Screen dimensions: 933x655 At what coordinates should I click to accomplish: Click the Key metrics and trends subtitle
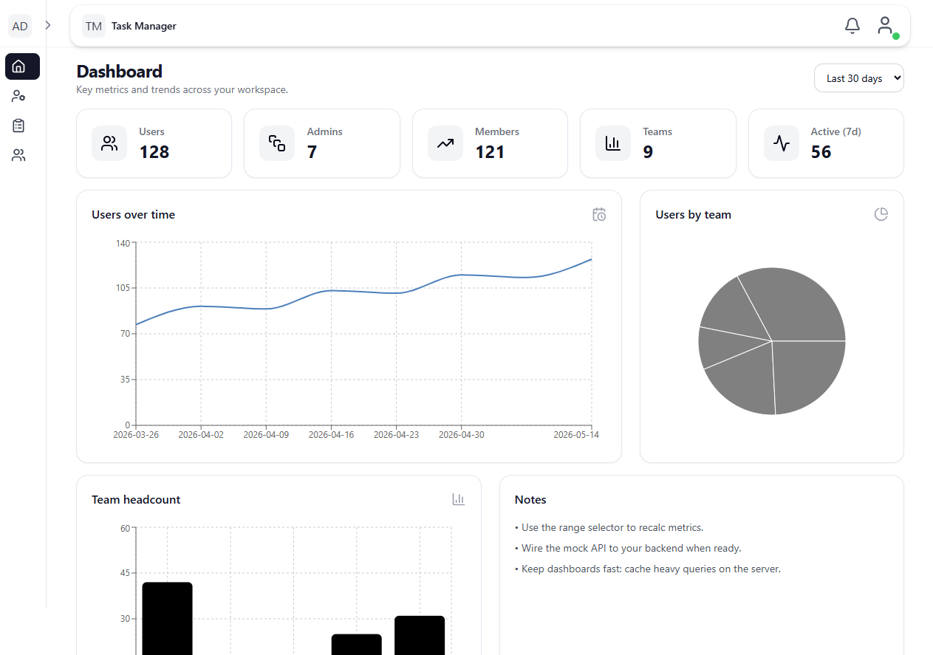click(x=182, y=90)
